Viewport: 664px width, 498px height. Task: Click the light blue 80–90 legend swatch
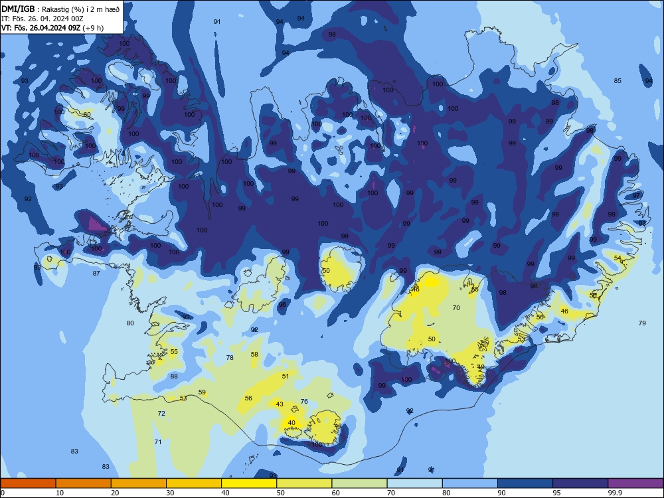point(470,483)
